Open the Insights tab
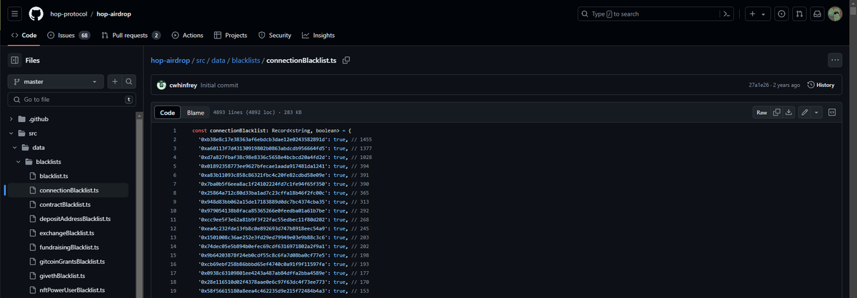The width and height of the screenshot is (857, 298). click(x=318, y=35)
